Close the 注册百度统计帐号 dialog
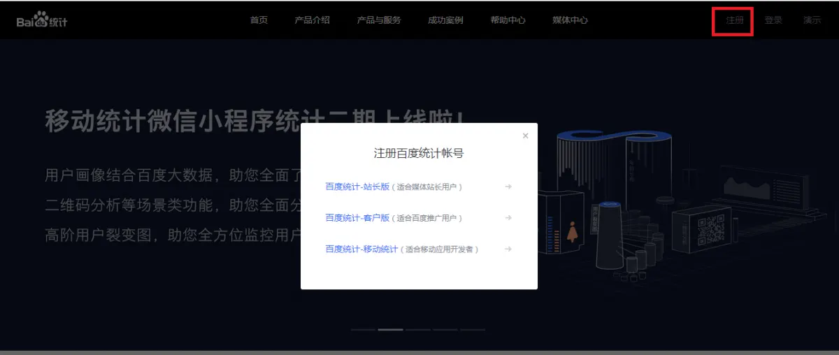This screenshot has width=839, height=355. point(525,136)
